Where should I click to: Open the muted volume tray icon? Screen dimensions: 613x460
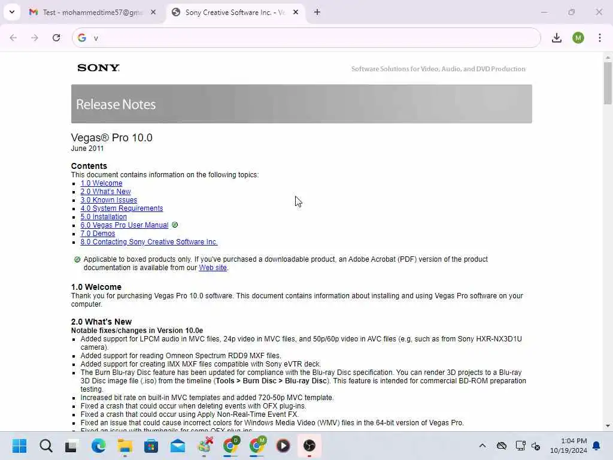point(536,446)
